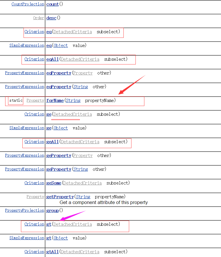
Task: Open gt method link with DetachedCriteria parameter
Action: point(49,224)
